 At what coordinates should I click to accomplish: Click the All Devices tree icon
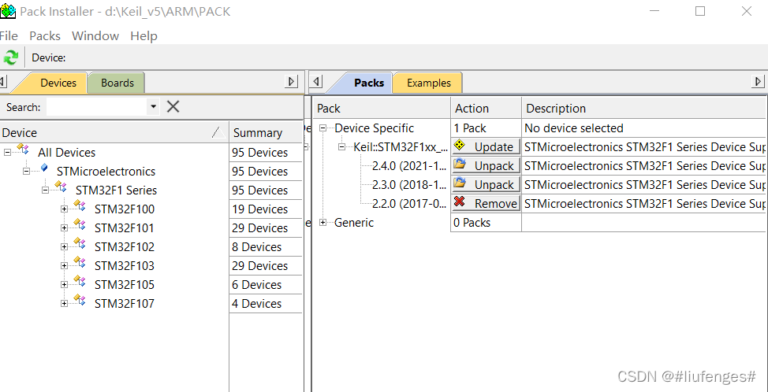pos(23,149)
